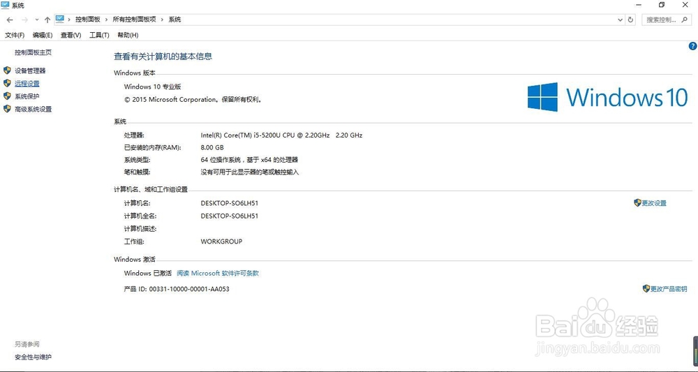Image resolution: width=698 pixels, height=372 pixels.
Task: Click the computer icon in address bar
Action: point(60,19)
